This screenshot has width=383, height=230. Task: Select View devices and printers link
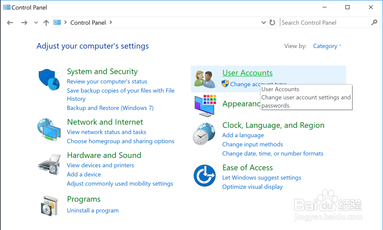[x=100, y=165]
